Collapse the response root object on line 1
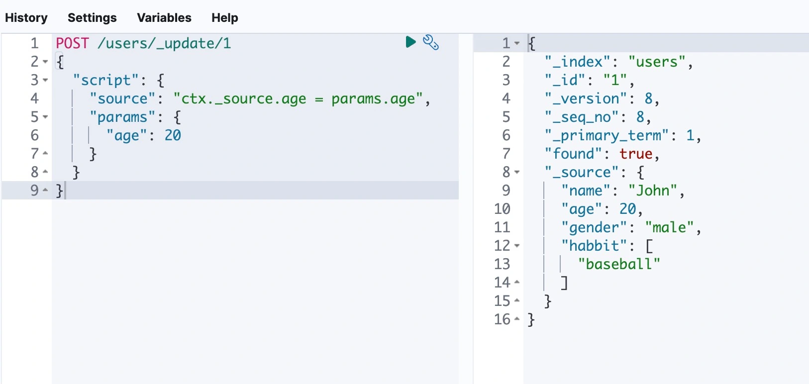The height and width of the screenshot is (384, 809). point(517,43)
